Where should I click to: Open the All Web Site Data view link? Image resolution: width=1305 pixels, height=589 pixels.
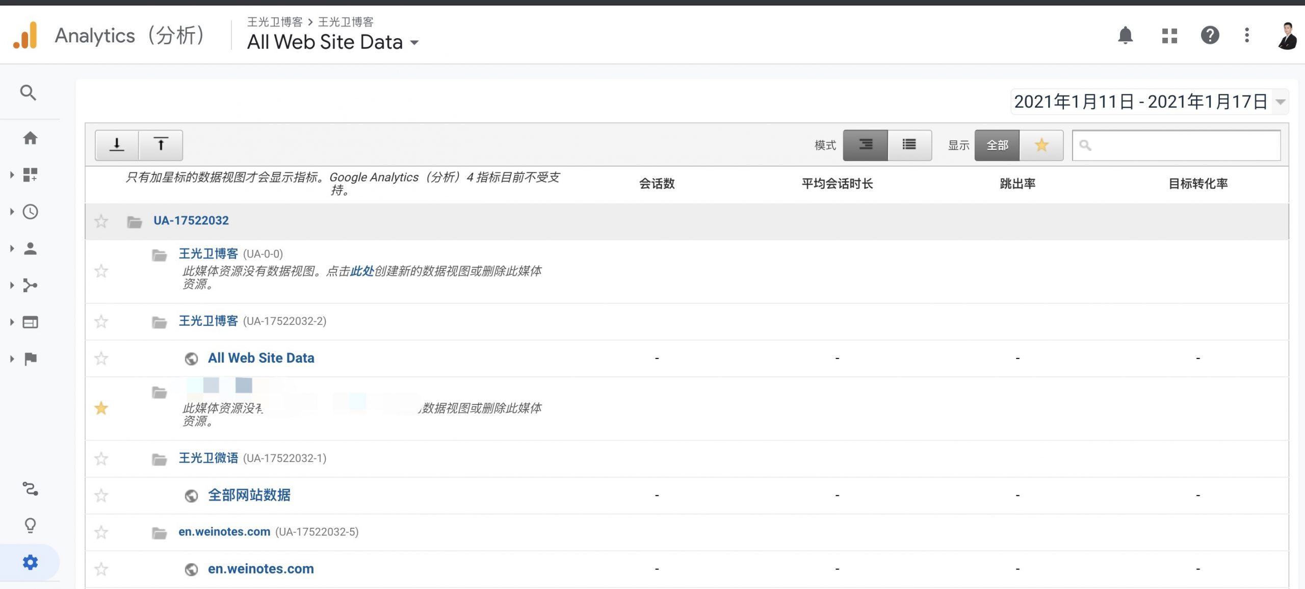click(261, 358)
